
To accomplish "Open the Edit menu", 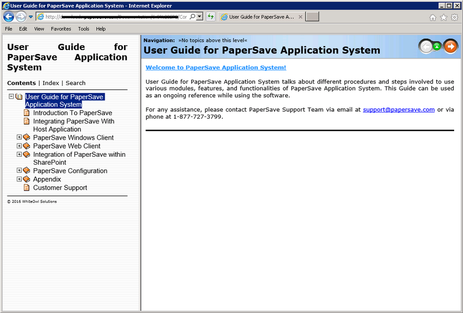I will [23, 29].
